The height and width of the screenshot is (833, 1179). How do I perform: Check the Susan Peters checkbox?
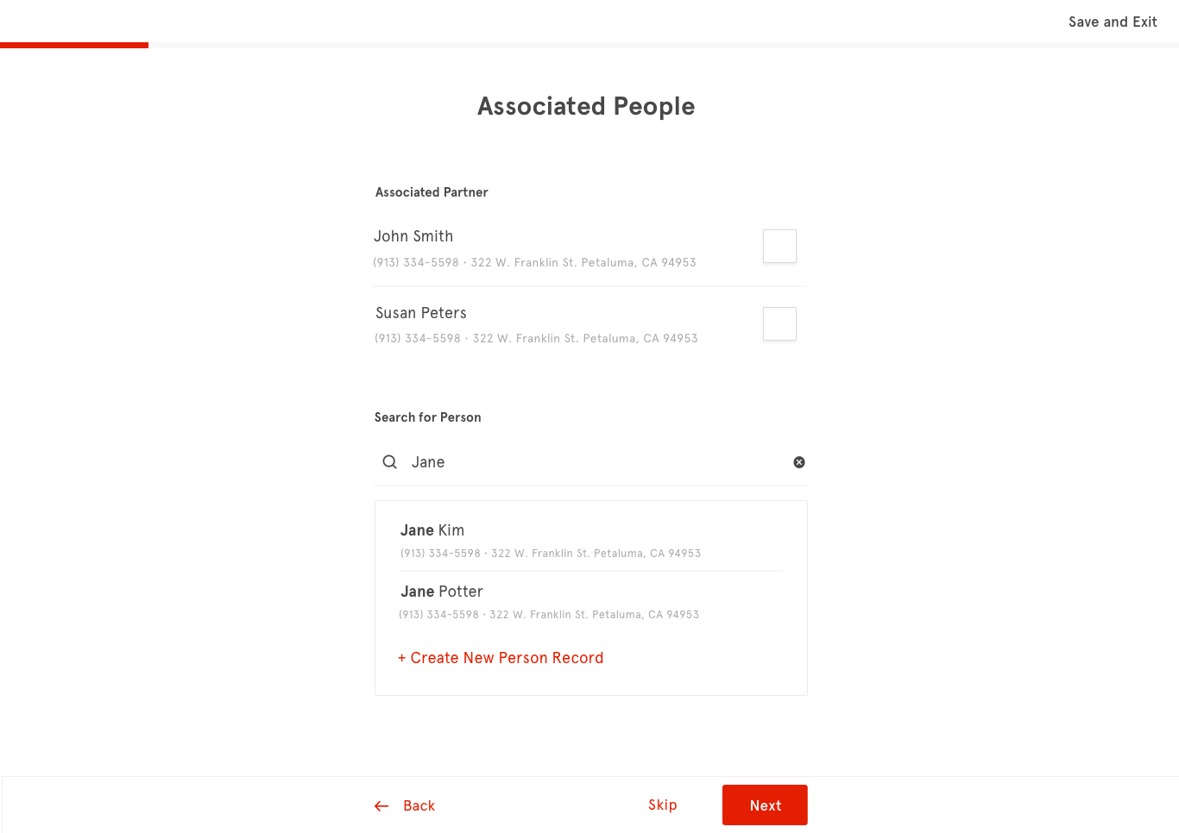pyautogui.click(x=779, y=323)
